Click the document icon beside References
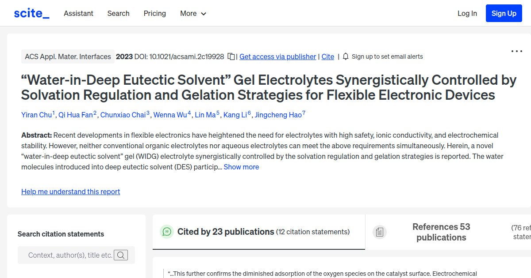Screen dimensions: 531x278 pyautogui.click(x=380, y=232)
